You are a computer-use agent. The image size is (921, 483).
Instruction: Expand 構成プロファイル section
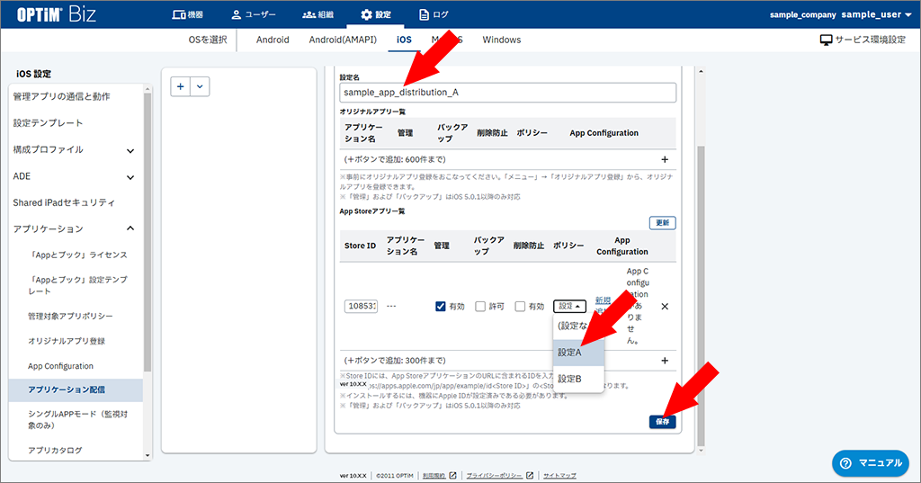coord(76,150)
